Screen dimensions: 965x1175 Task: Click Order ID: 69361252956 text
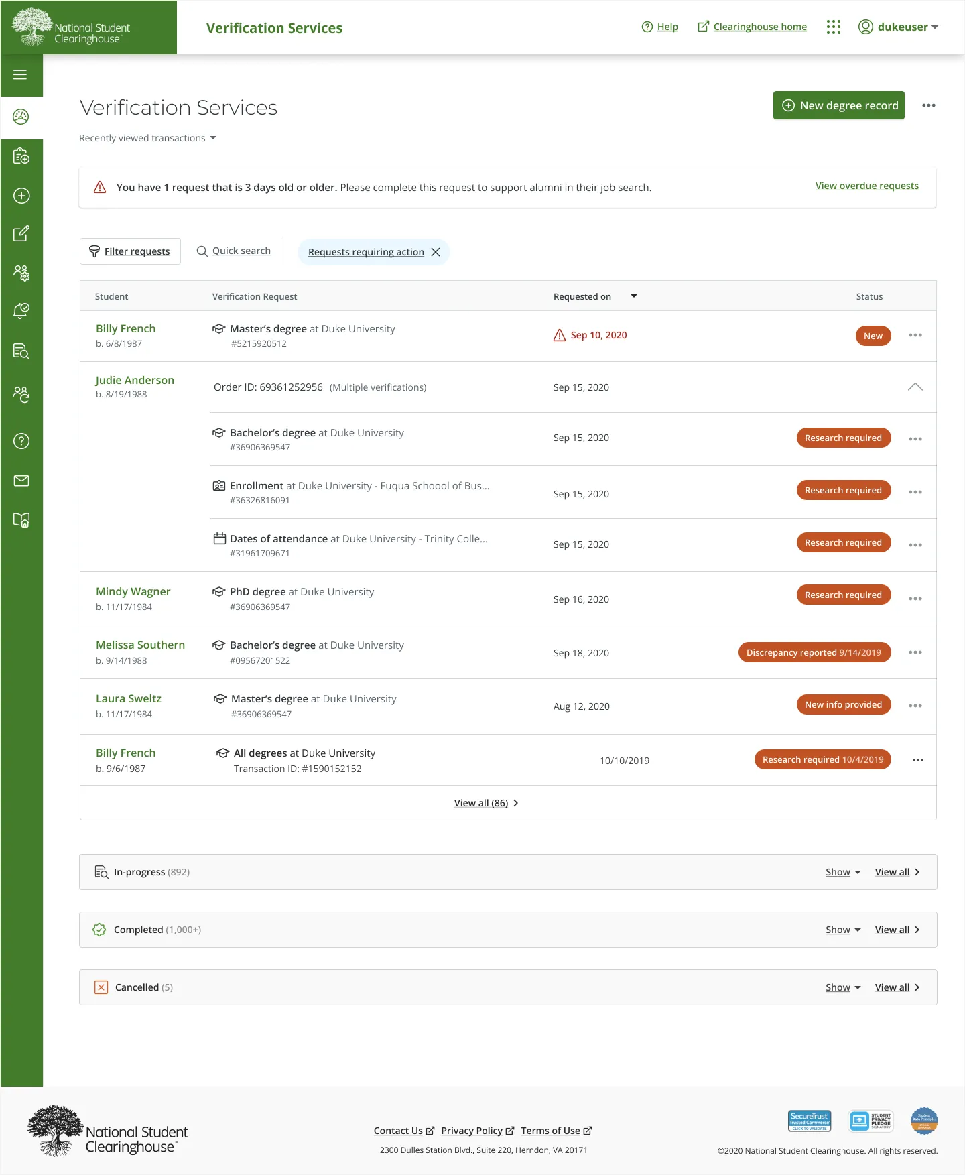click(x=268, y=387)
